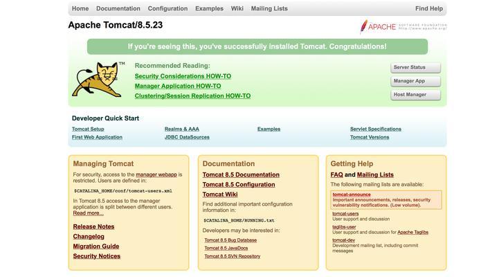Click the Getting Help heading
Image resolution: width=490 pixels, height=277 pixels.
352,163
